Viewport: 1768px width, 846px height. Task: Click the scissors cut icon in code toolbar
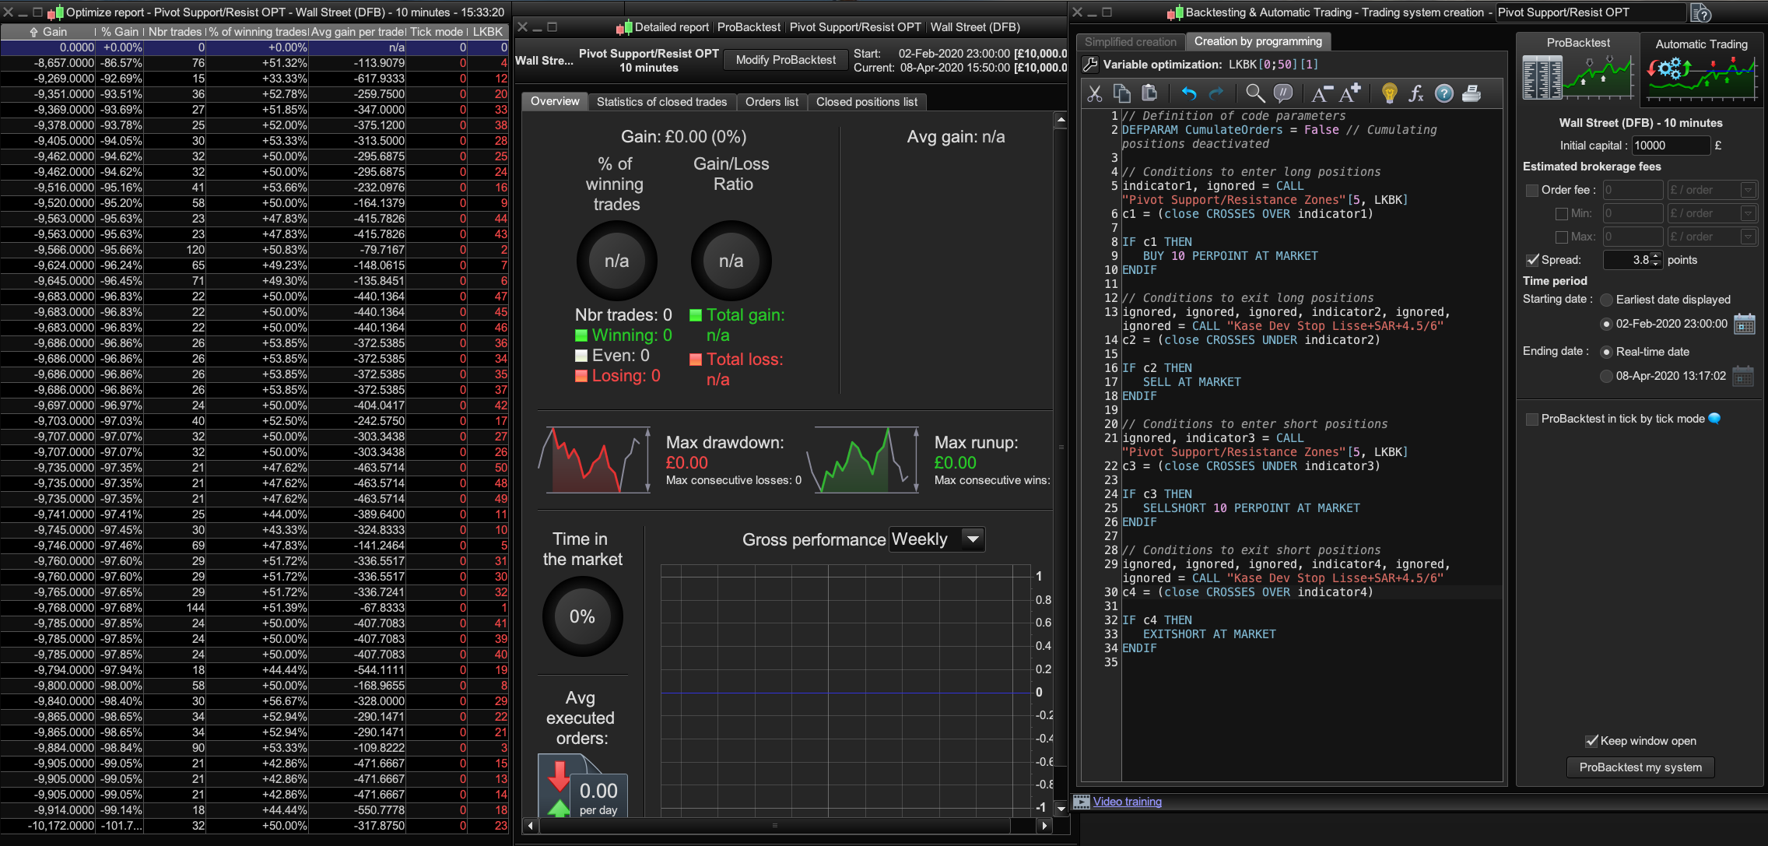[1095, 94]
